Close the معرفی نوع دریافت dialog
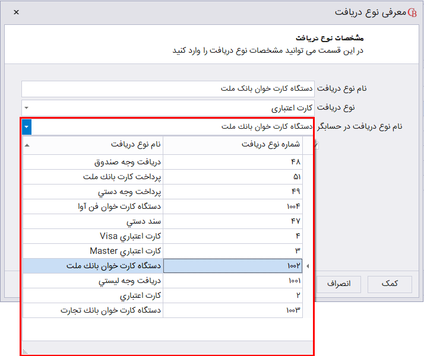Screen dimensions: 424x356 (x=16, y=12)
